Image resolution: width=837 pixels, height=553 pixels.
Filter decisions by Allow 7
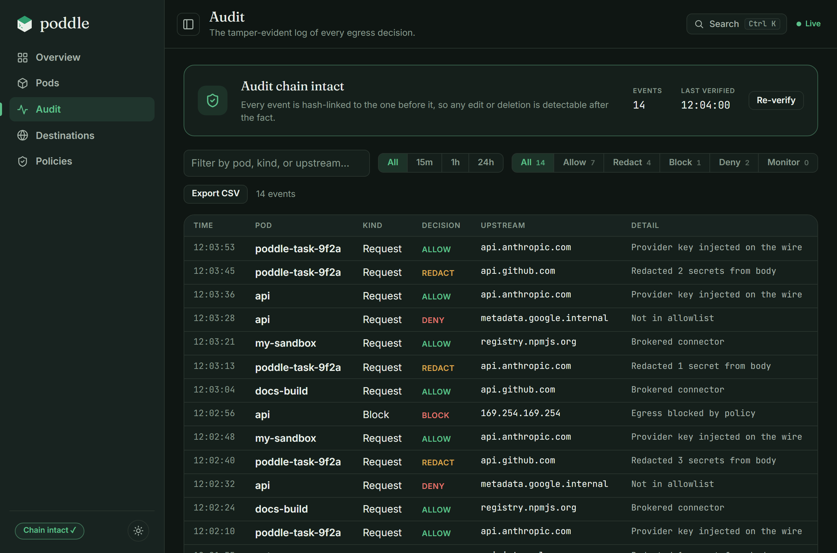pyautogui.click(x=579, y=163)
